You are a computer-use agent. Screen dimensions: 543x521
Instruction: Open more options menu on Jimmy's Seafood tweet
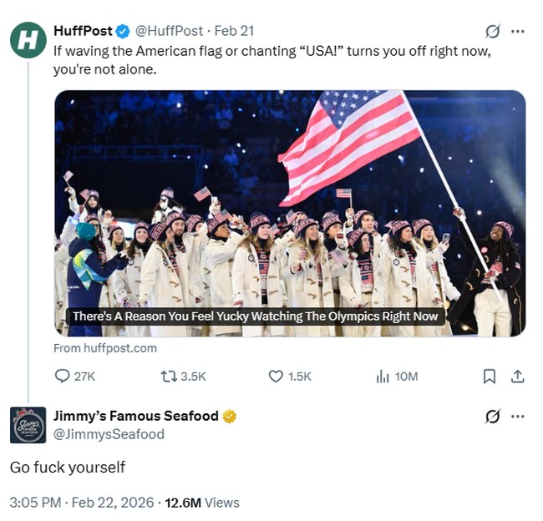pyautogui.click(x=518, y=416)
